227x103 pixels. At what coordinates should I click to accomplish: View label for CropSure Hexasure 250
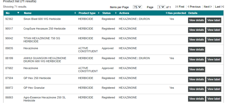pos(214,30)
